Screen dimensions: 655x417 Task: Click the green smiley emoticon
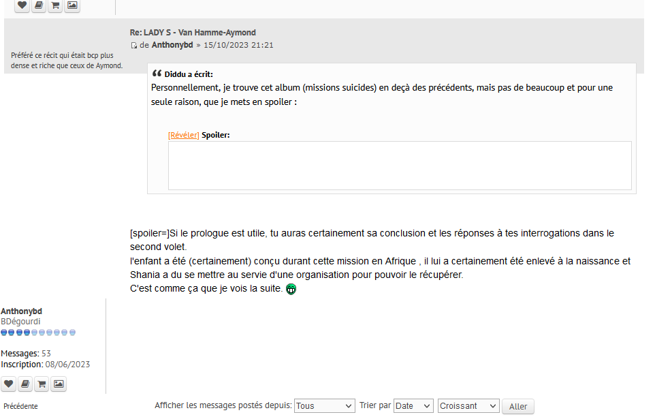(x=291, y=289)
